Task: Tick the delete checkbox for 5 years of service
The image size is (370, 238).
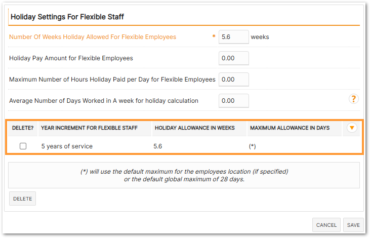Action: pos(23,146)
